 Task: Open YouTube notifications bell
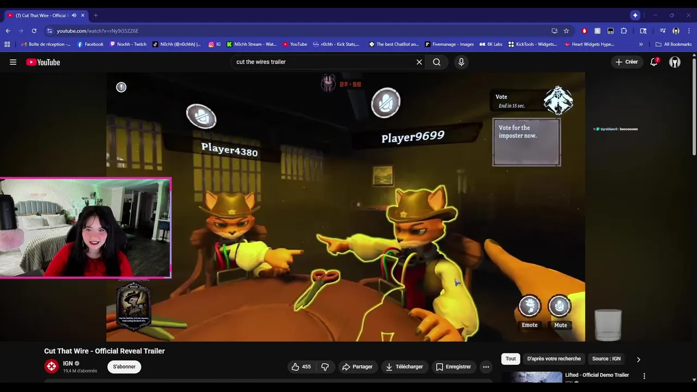point(654,62)
